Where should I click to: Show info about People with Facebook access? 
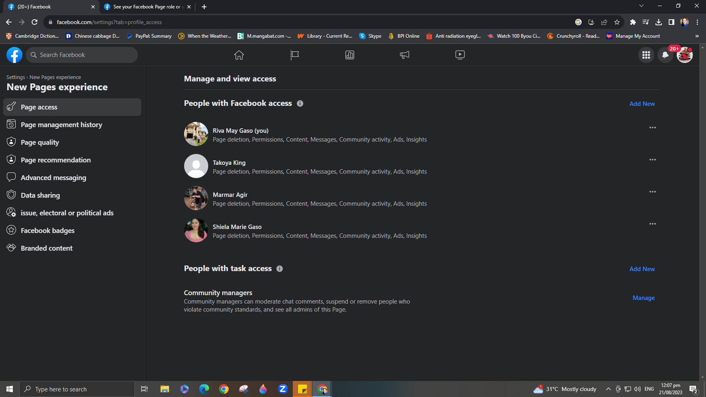300,103
